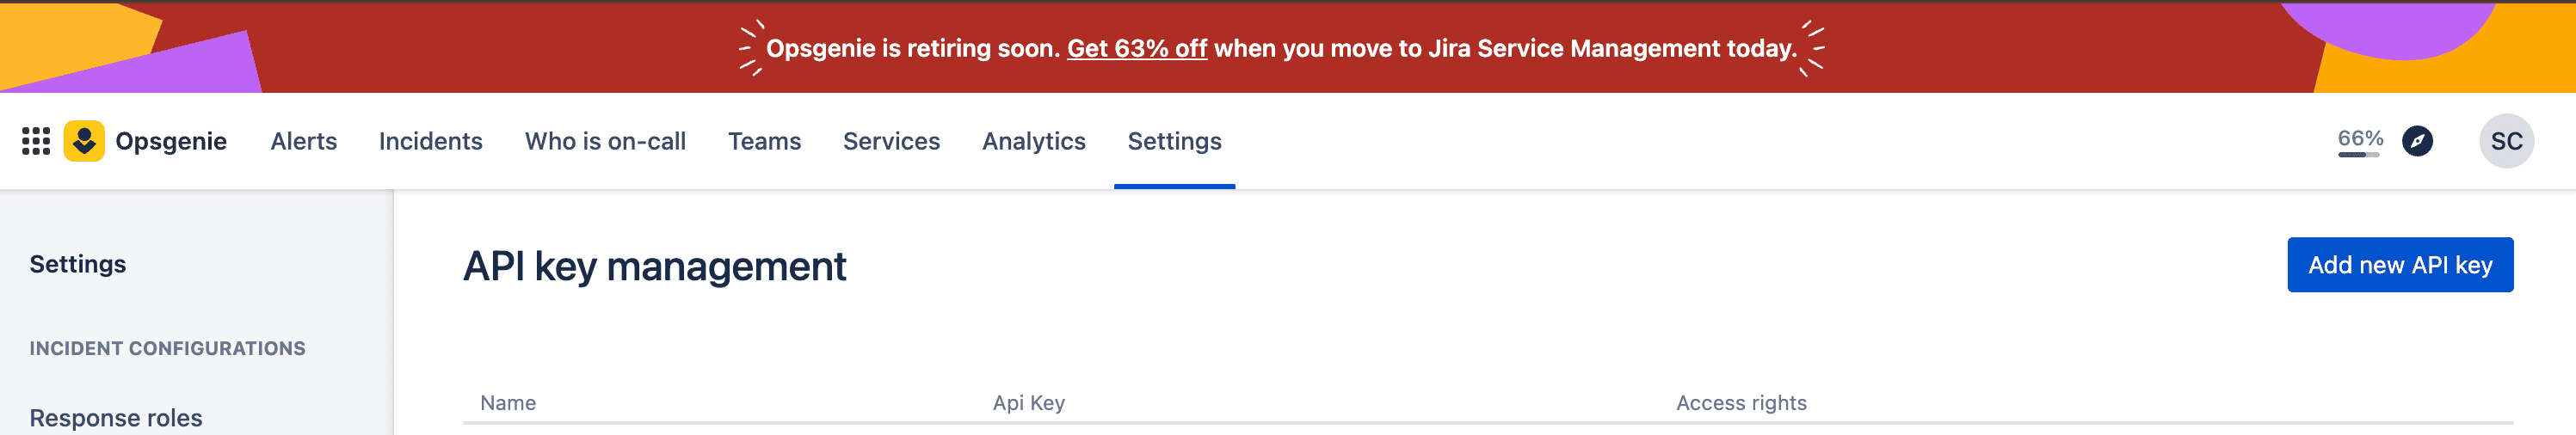This screenshot has width=2576, height=435.
Task: Go to the Alerts page
Action: pos(303,141)
